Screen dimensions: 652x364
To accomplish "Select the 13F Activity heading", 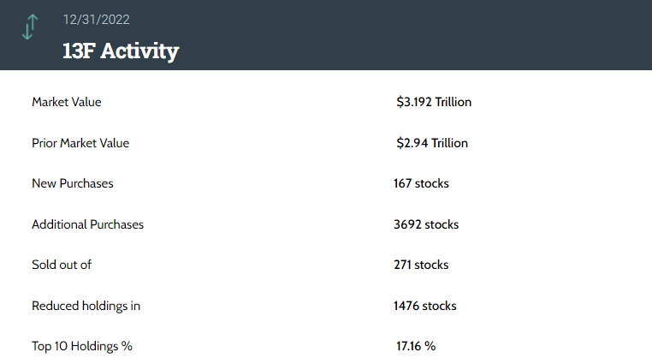I will [121, 51].
